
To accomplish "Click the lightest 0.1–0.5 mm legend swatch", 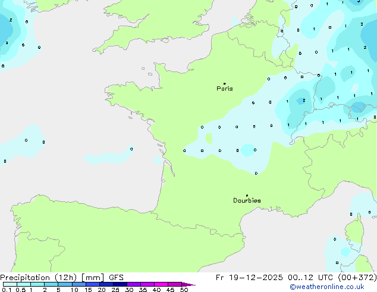I will (x=10, y=284).
